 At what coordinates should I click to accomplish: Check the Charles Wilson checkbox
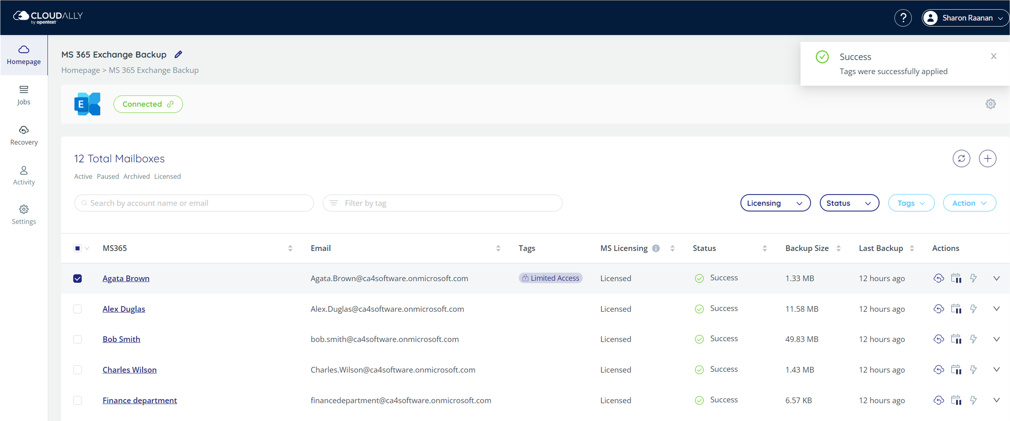[77, 370]
